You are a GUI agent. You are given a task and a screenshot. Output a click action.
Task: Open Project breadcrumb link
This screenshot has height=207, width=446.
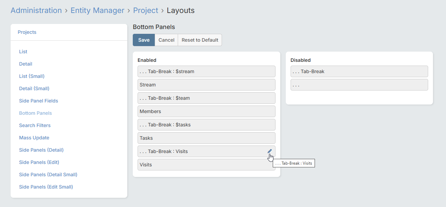145,10
